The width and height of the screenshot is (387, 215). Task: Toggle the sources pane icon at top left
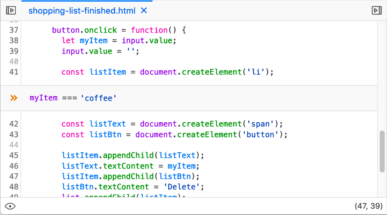(11, 10)
